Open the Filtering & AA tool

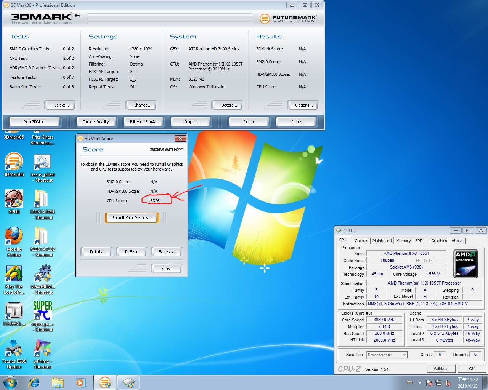[144, 122]
